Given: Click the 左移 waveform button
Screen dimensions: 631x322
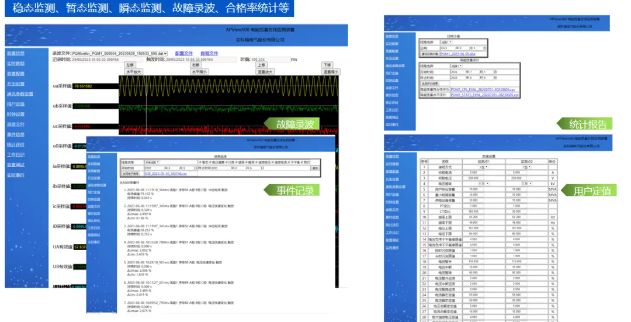Looking at the screenshot, I should (x=130, y=65).
